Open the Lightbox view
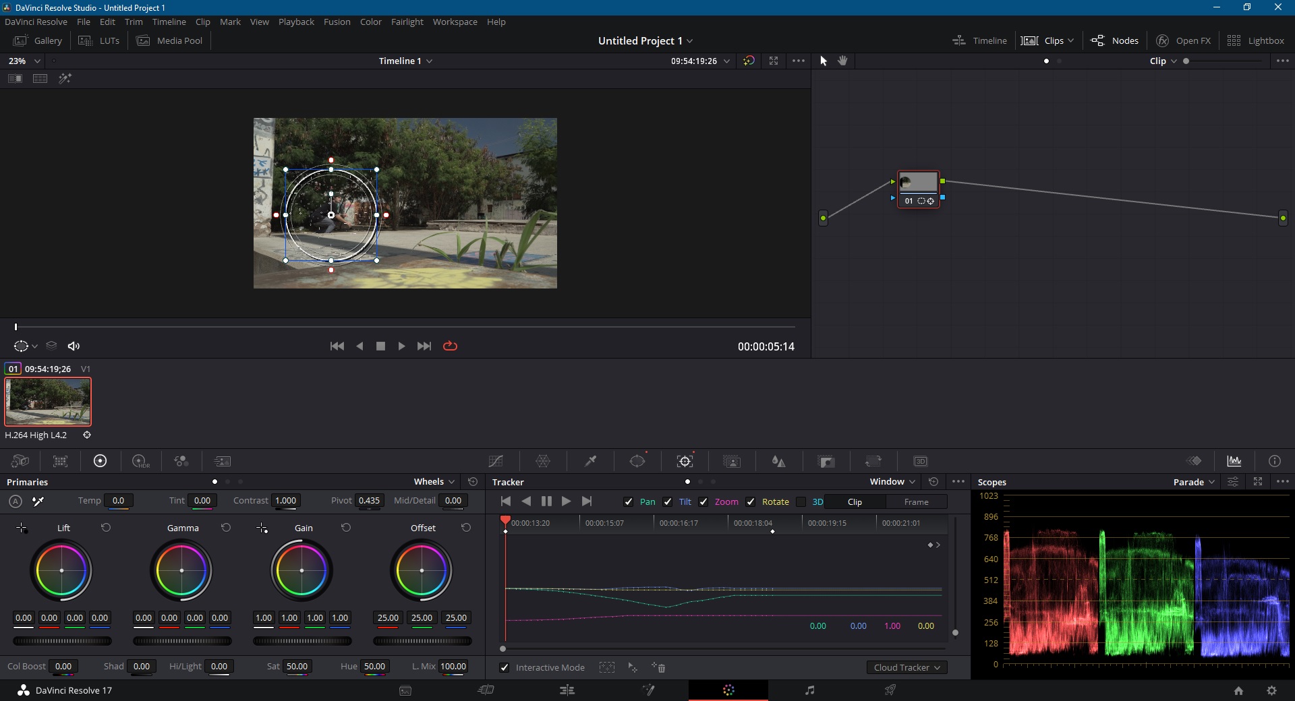The width and height of the screenshot is (1295, 701). 1255,40
